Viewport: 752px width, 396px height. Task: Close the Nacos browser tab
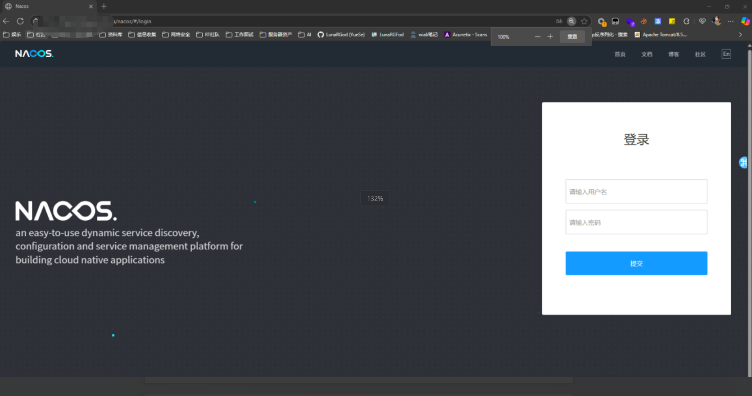tap(91, 6)
